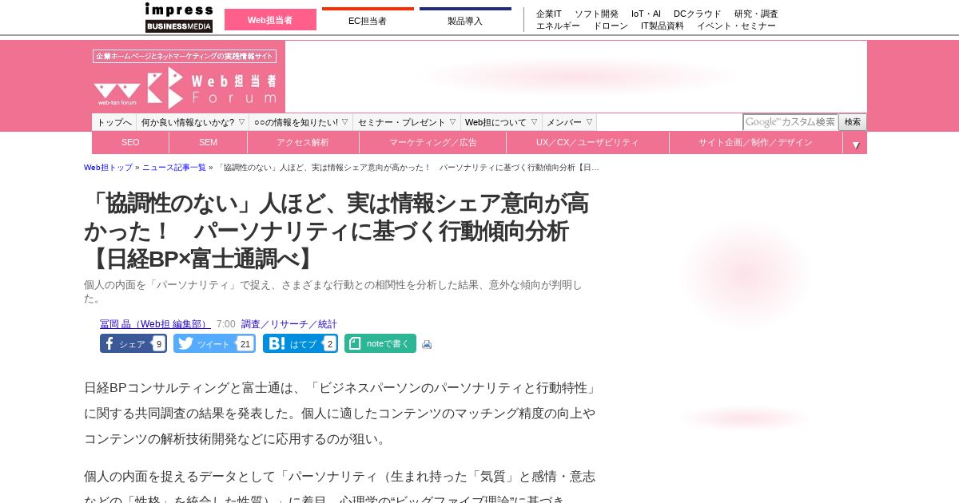Follow the IT製品資料 link
The height and width of the screenshot is (503, 959).
(x=663, y=26)
